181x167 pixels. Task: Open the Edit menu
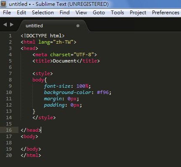click(x=21, y=13)
